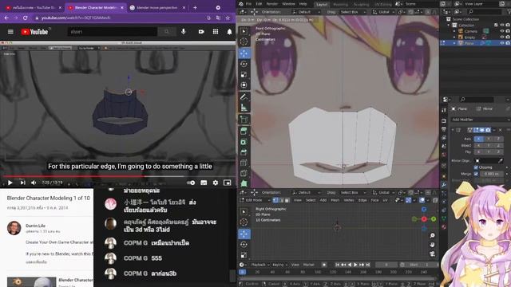This screenshot has height=287, width=511.
Task: Select the Plane object in outliner
Action: point(469,43)
